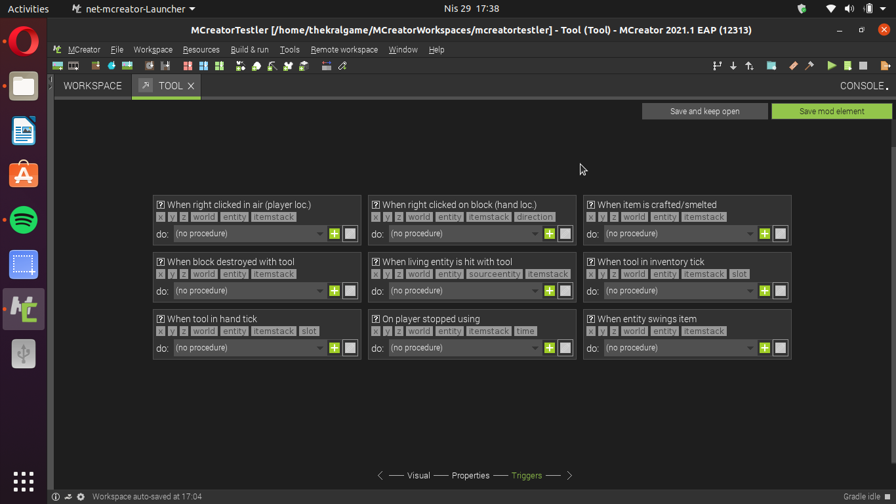The image size is (896, 504).
Task: Click green plus for When entity swings item
Action: [x=765, y=348]
